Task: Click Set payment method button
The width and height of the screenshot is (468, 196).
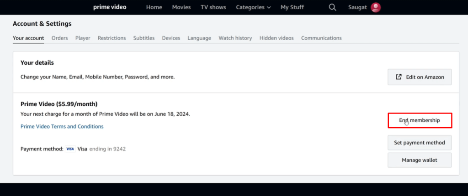Action: [419, 143]
